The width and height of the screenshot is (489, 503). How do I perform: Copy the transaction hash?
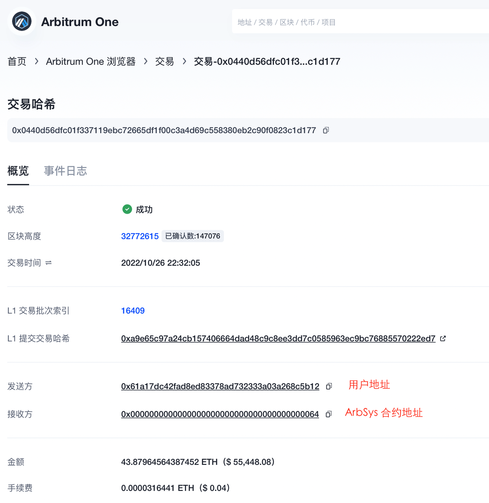326,130
